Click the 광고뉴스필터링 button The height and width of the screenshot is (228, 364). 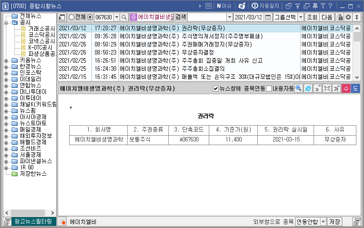(x=33, y=221)
